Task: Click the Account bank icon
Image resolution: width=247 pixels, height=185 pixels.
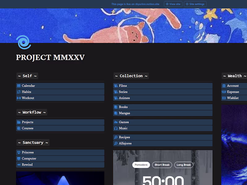Action: coord(224,86)
